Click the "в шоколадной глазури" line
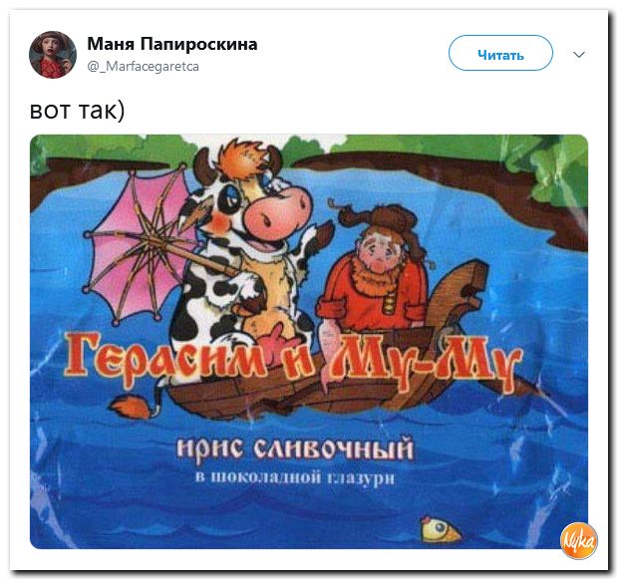Viewport: 619px width, 581px height. (295, 478)
